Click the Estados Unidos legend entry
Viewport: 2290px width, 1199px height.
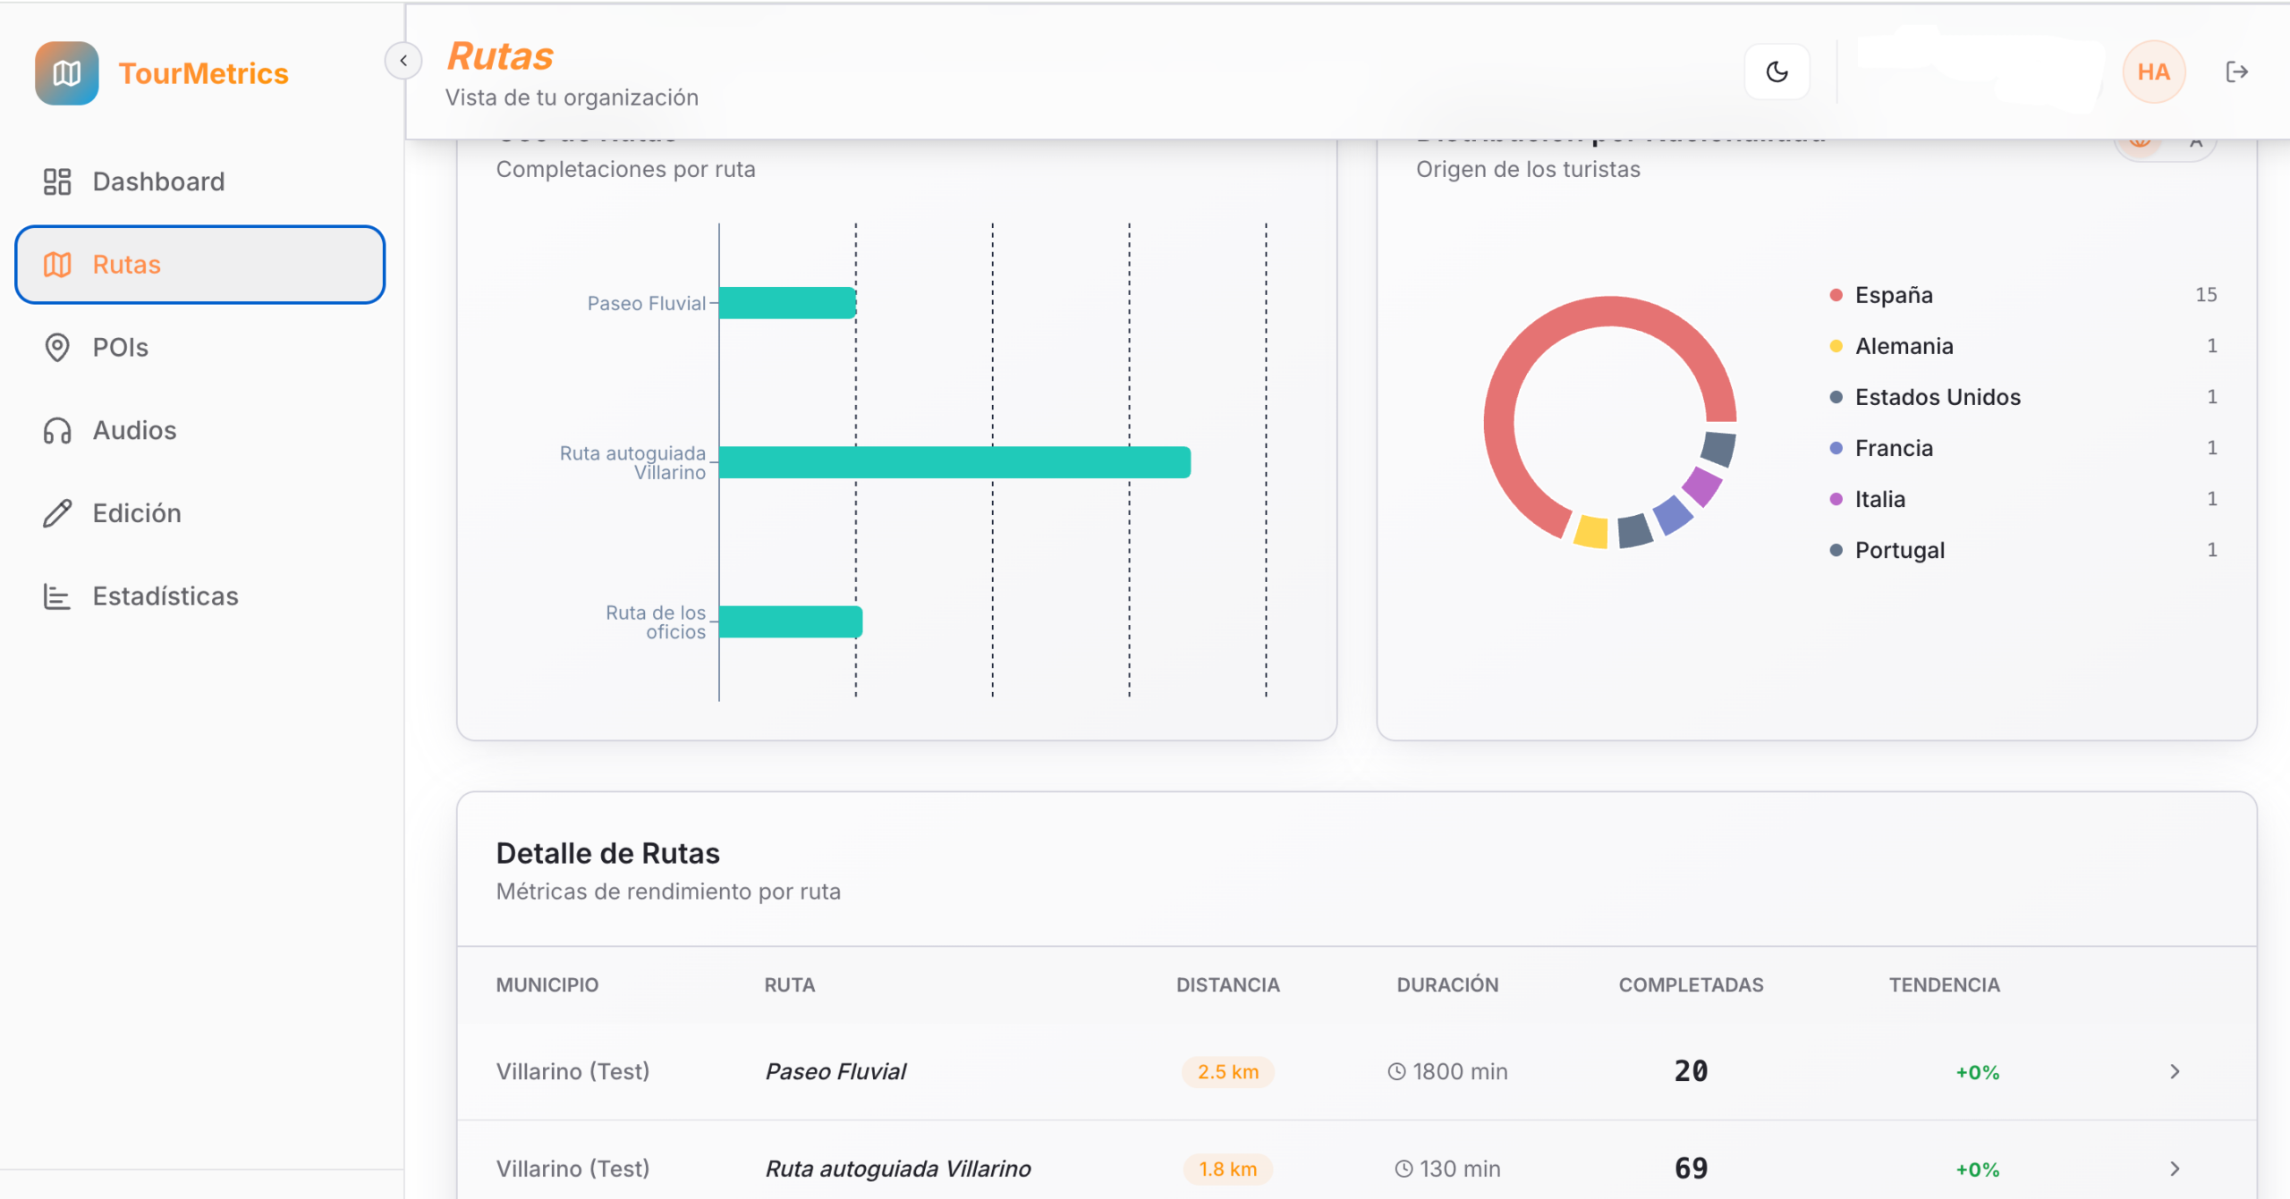(x=2023, y=397)
